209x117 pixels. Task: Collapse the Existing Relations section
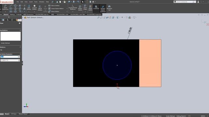(x=20, y=30)
